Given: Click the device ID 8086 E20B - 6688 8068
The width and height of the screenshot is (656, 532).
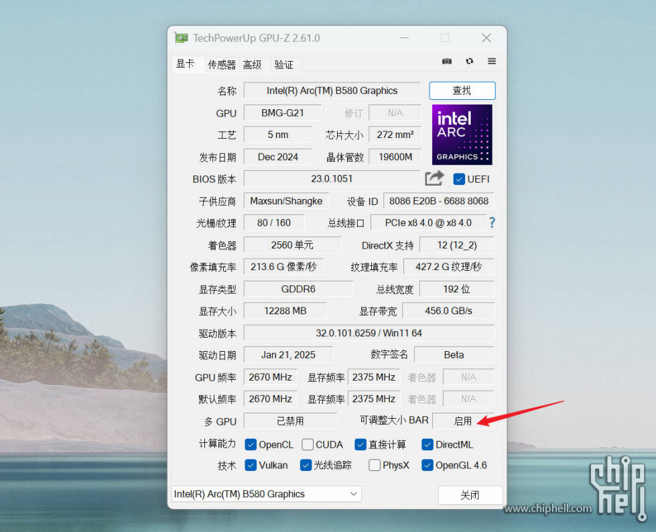Looking at the screenshot, I should click(x=439, y=201).
